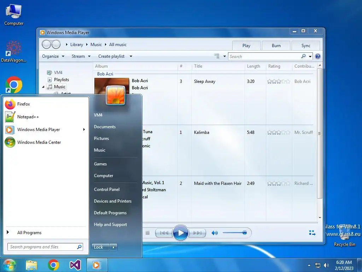Image resolution: width=362 pixels, height=272 pixels.
Task: Open Music from the Start menu
Action: click(99, 150)
